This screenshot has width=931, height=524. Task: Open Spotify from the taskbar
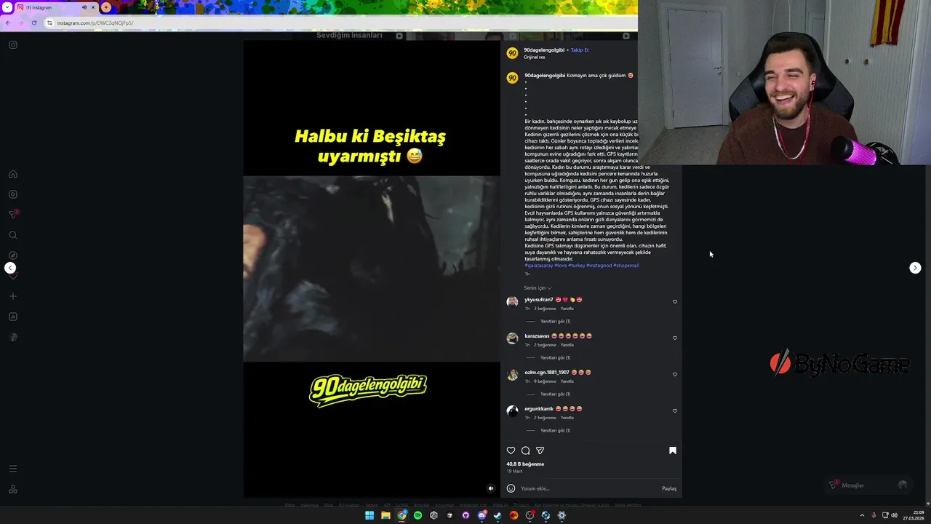click(417, 515)
